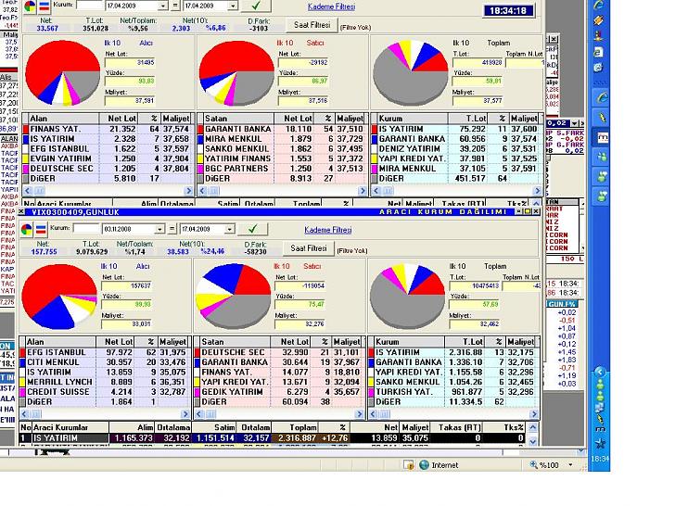This screenshot has height=506, width=675.
Task: Open the lower Kademe Filtresi link
Action: tap(328, 229)
